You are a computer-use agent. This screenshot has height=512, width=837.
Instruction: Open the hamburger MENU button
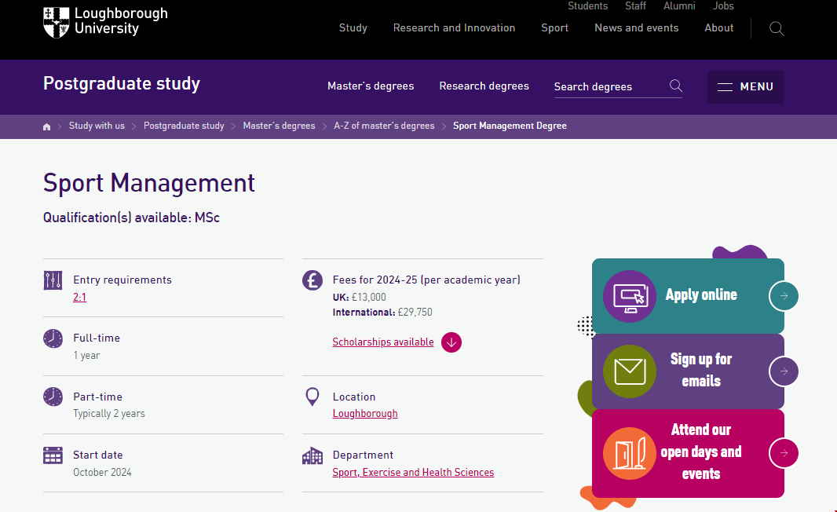[745, 87]
